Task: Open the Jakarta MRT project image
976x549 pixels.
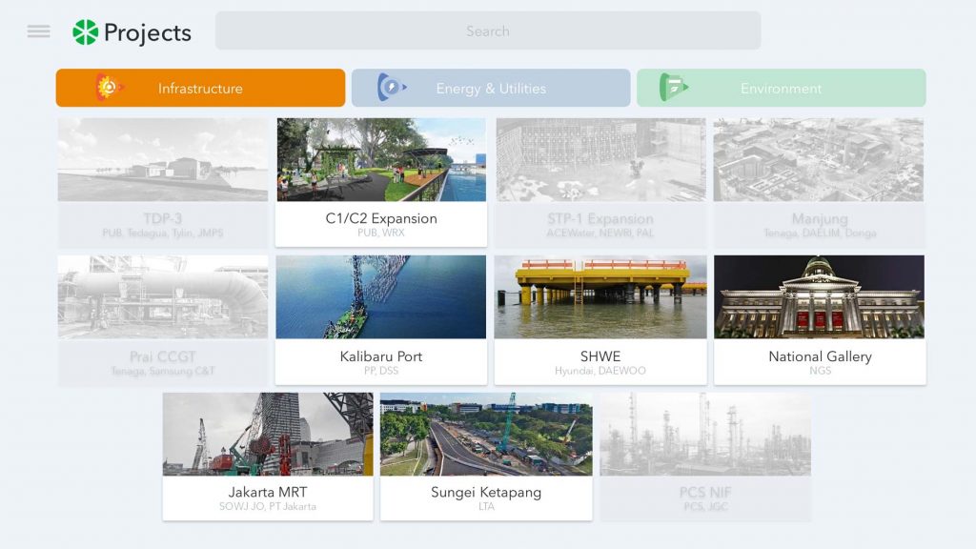Action: (268, 434)
